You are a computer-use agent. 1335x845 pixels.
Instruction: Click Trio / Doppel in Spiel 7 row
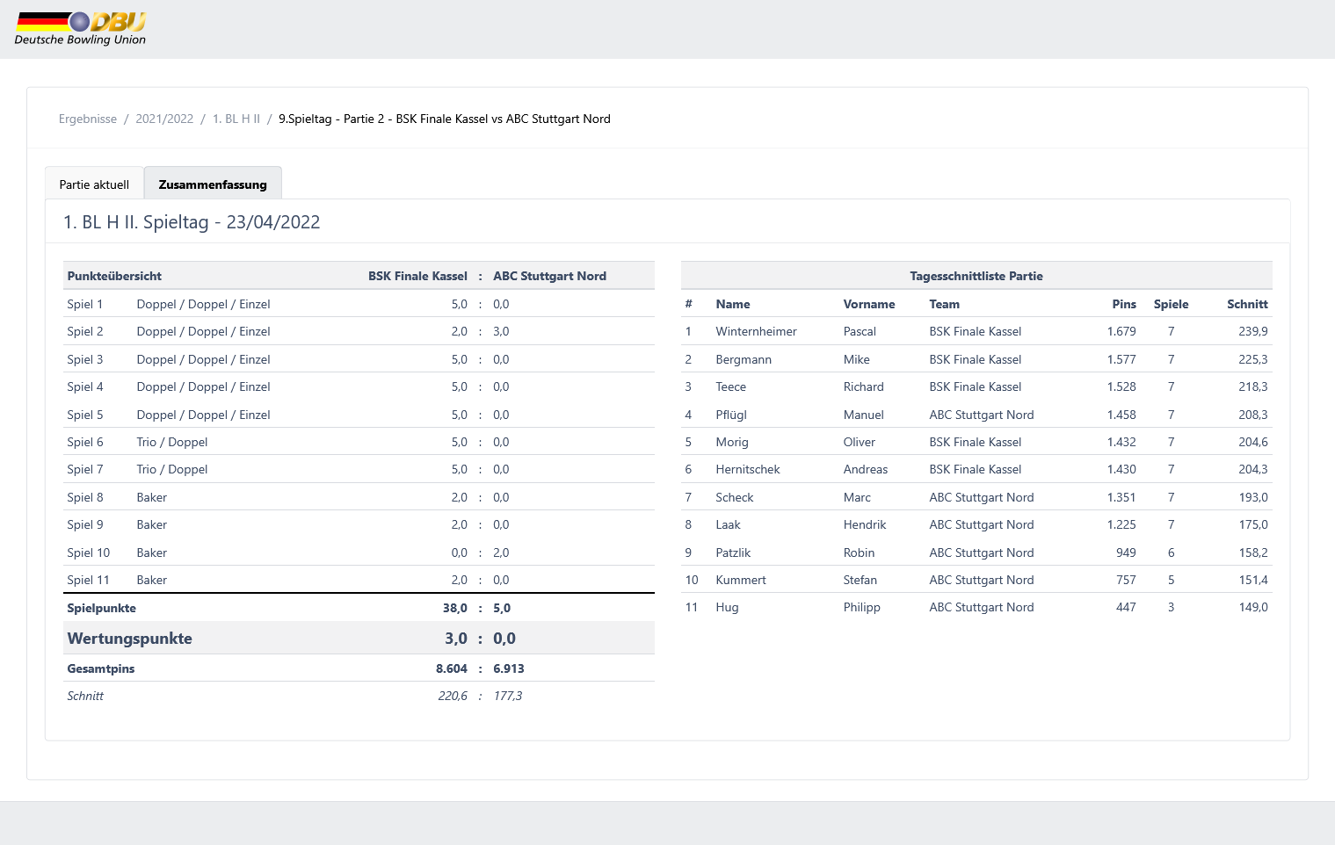coord(172,469)
